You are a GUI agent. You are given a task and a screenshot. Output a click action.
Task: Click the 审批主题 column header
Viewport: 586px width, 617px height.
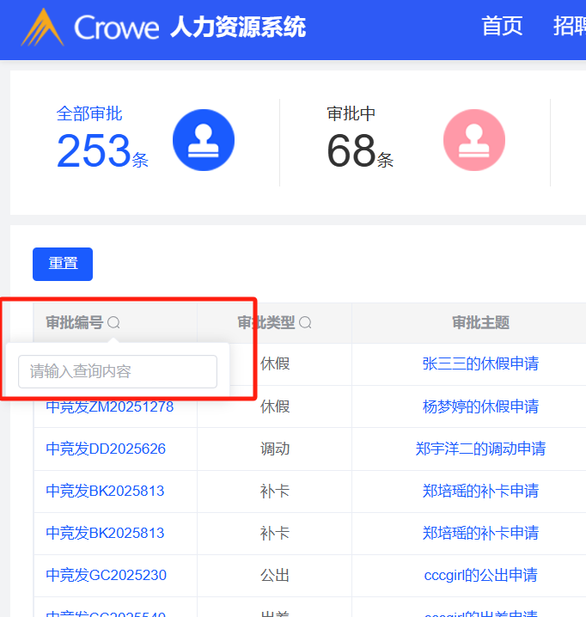(480, 322)
